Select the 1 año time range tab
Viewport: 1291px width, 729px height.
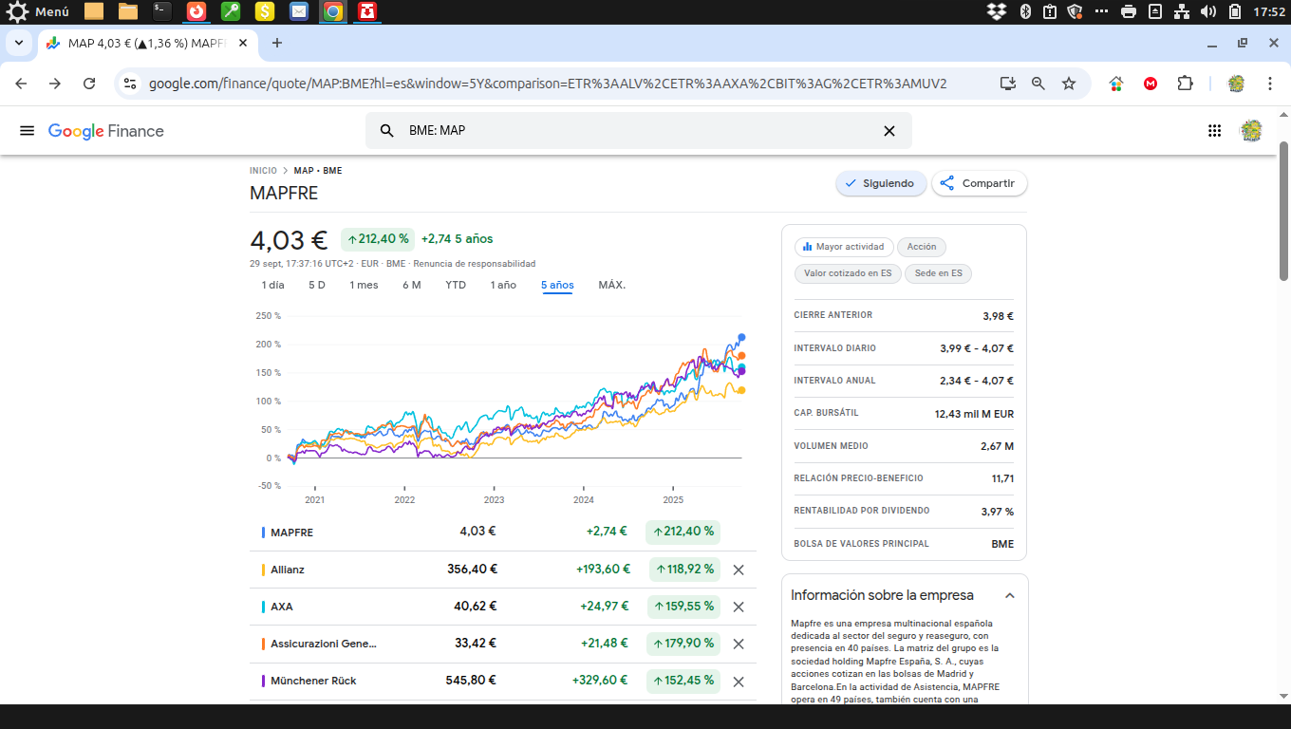tap(503, 285)
